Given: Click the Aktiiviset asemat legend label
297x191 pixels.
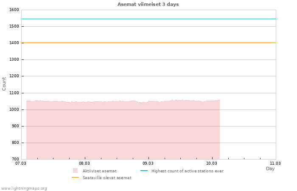Looking at the screenshot, I should 99,171.
